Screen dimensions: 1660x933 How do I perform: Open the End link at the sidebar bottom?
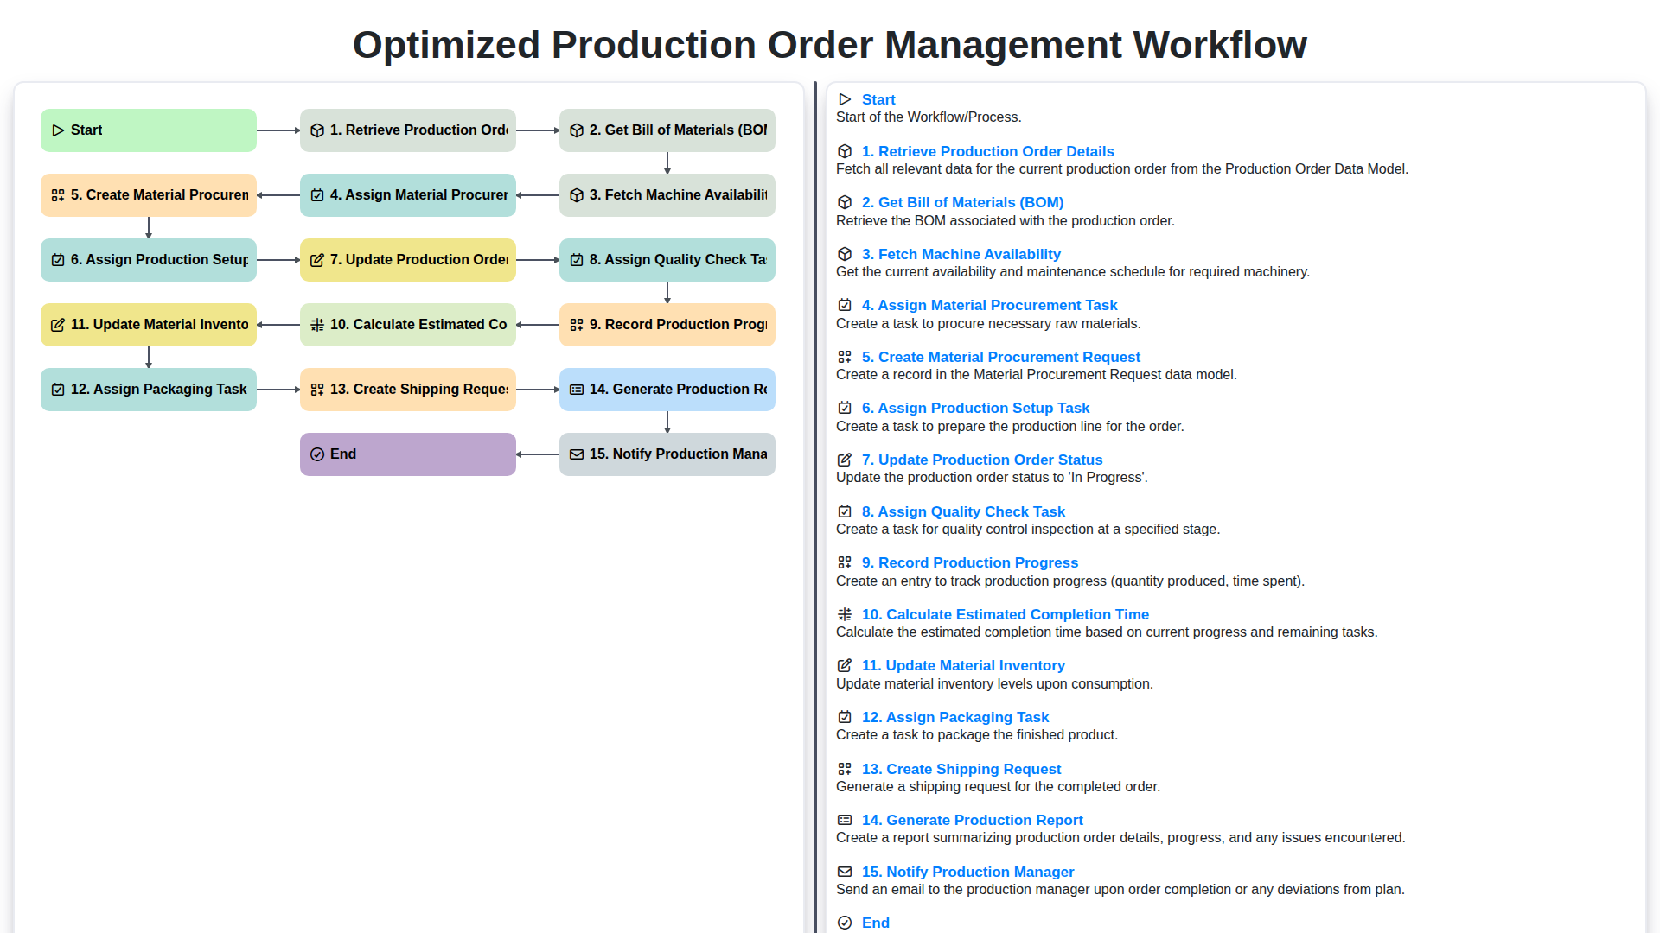(x=876, y=923)
